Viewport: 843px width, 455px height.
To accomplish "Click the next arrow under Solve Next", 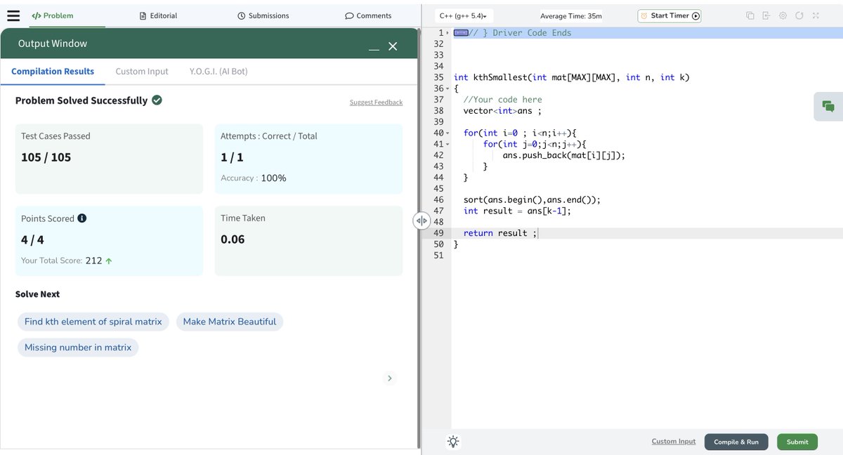I will (x=390, y=378).
